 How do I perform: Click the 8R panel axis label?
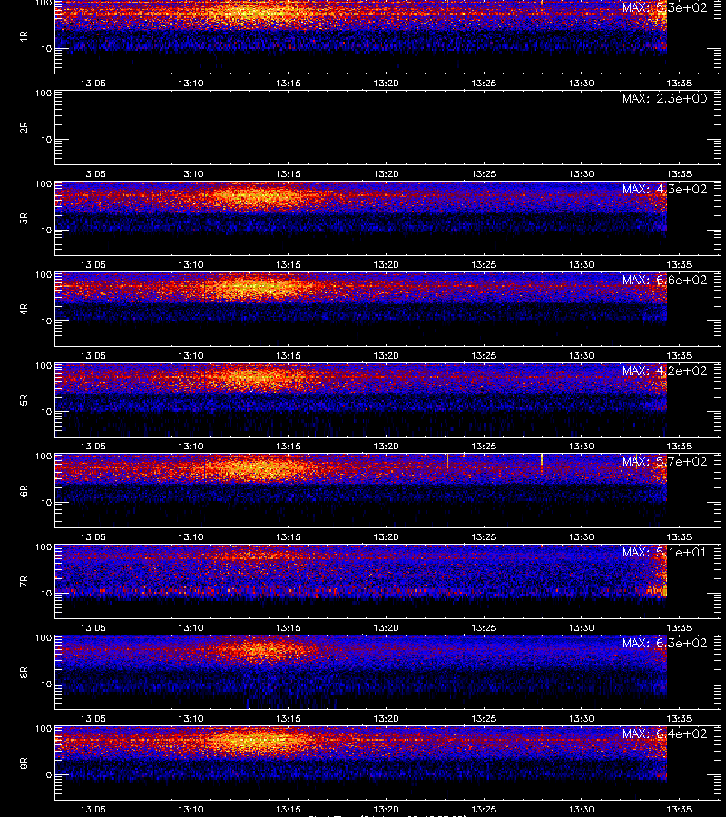click(24, 672)
